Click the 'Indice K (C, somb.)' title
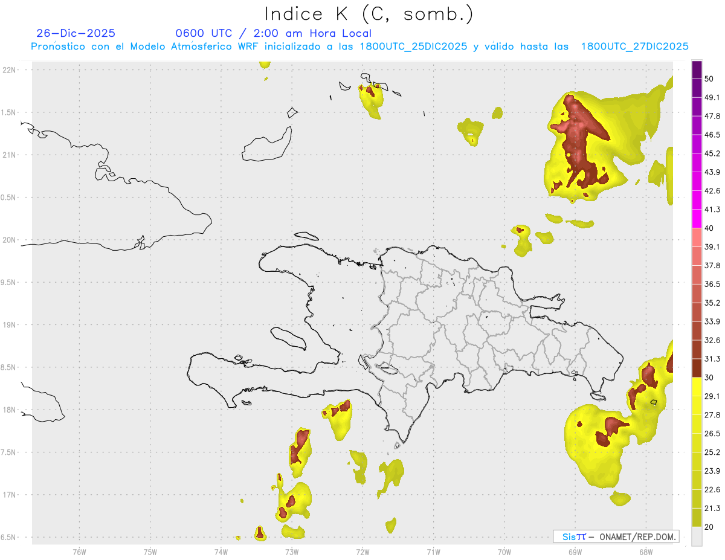 369,14
